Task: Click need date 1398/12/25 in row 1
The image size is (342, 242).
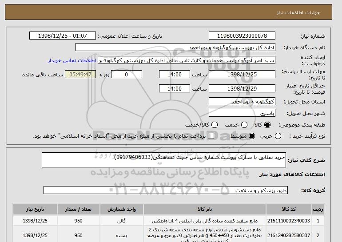Action: 35,221
